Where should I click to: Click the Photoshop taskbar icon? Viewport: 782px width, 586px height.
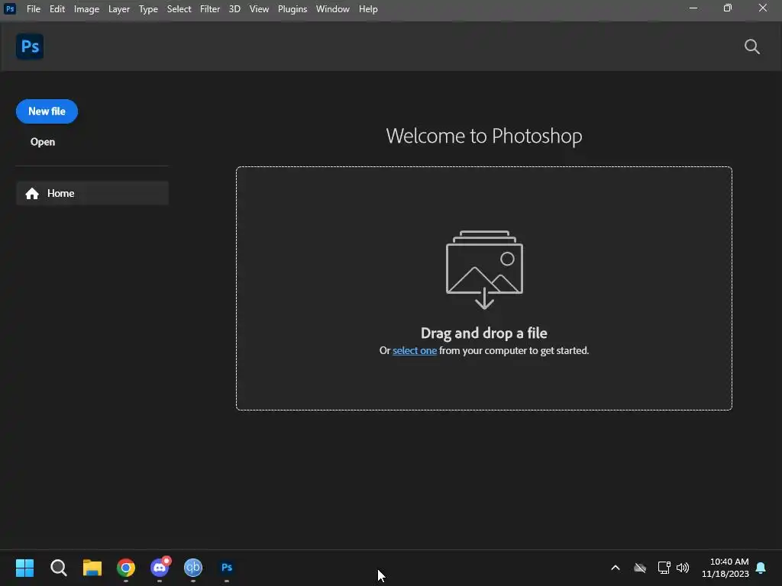[227, 568]
